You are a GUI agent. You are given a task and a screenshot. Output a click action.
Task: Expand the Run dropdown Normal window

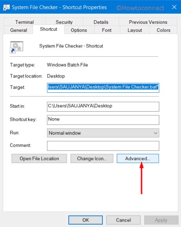click(x=103, y=133)
